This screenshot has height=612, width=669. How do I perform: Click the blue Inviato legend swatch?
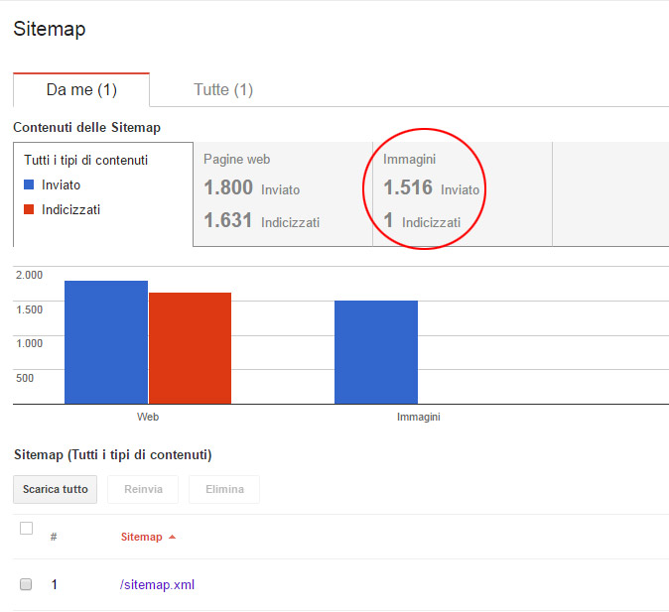[x=29, y=184]
